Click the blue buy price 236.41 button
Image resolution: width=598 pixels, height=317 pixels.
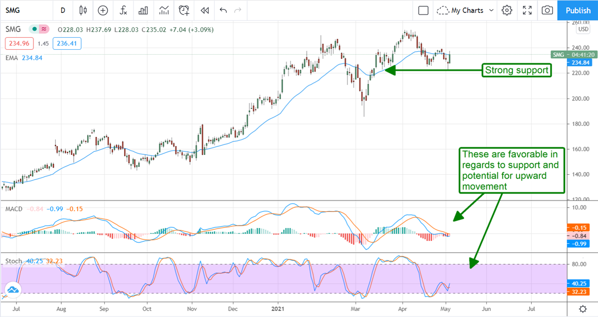(x=67, y=43)
